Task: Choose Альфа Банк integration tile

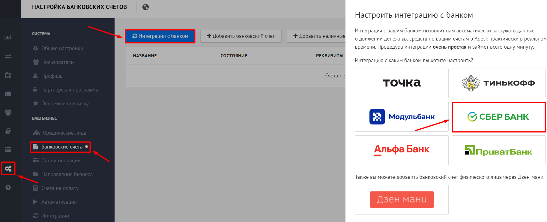Action: click(402, 150)
